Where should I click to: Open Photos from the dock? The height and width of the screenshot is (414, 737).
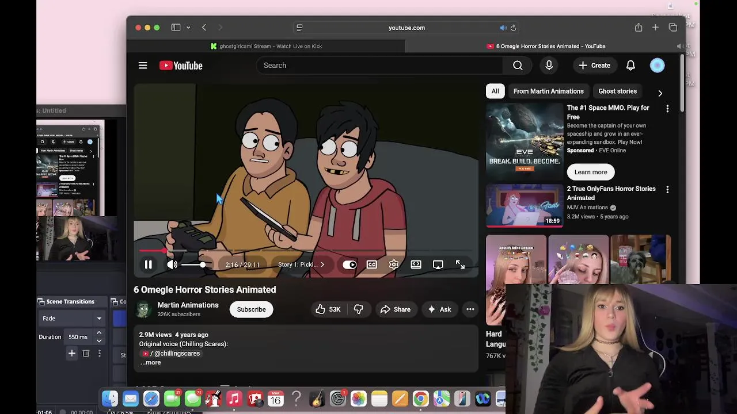[358, 398]
